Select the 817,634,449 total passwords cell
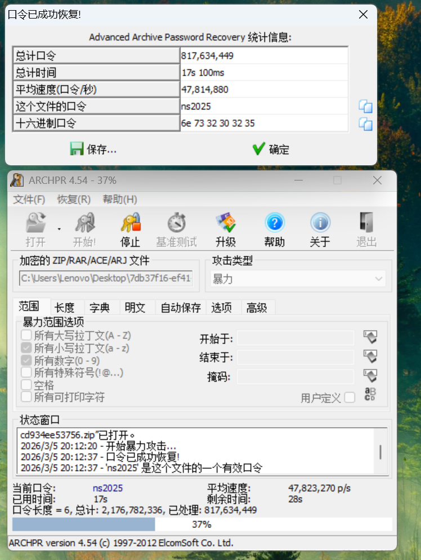The width and height of the screenshot is (421, 560). (264, 55)
